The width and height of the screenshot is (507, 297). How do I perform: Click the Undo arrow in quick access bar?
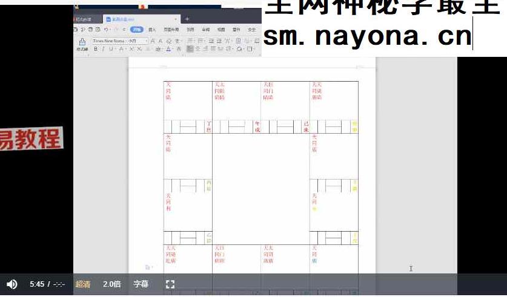point(106,30)
